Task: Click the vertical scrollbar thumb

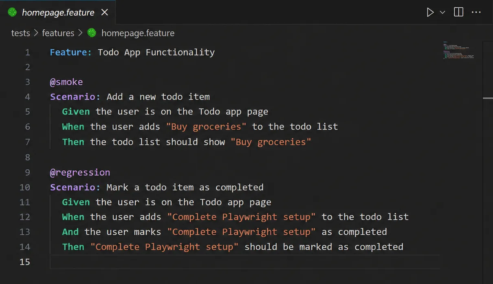Action: coord(488,98)
